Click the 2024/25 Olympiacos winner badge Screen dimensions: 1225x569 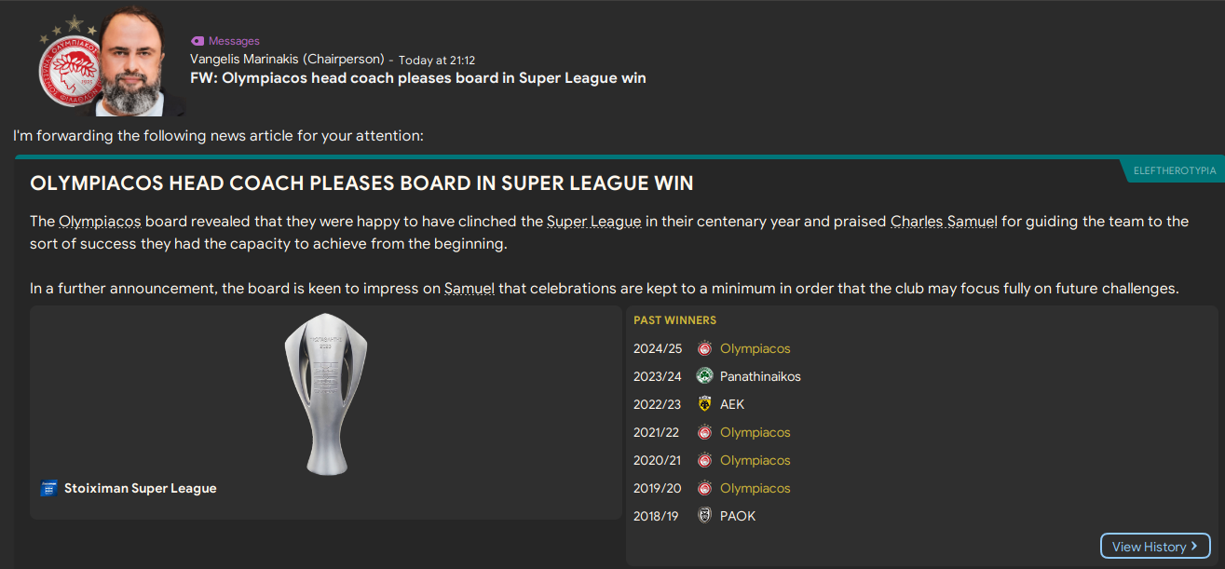click(x=704, y=349)
